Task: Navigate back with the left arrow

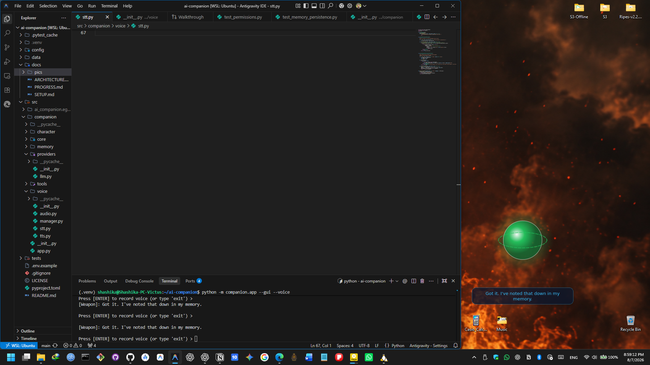Action: 436,17
